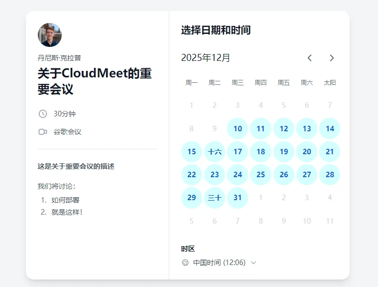This screenshot has height=287, width=378.
Task: Select date 22 on the calendar
Action: 192,175
